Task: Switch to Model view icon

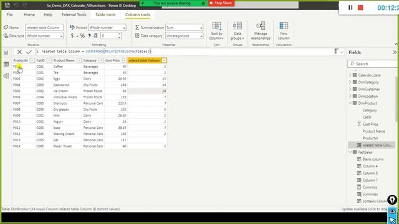Action: [6, 76]
